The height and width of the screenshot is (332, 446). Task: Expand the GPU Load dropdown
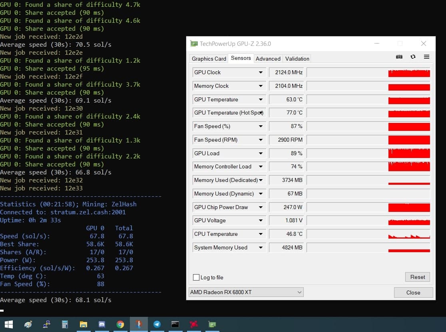coord(261,153)
